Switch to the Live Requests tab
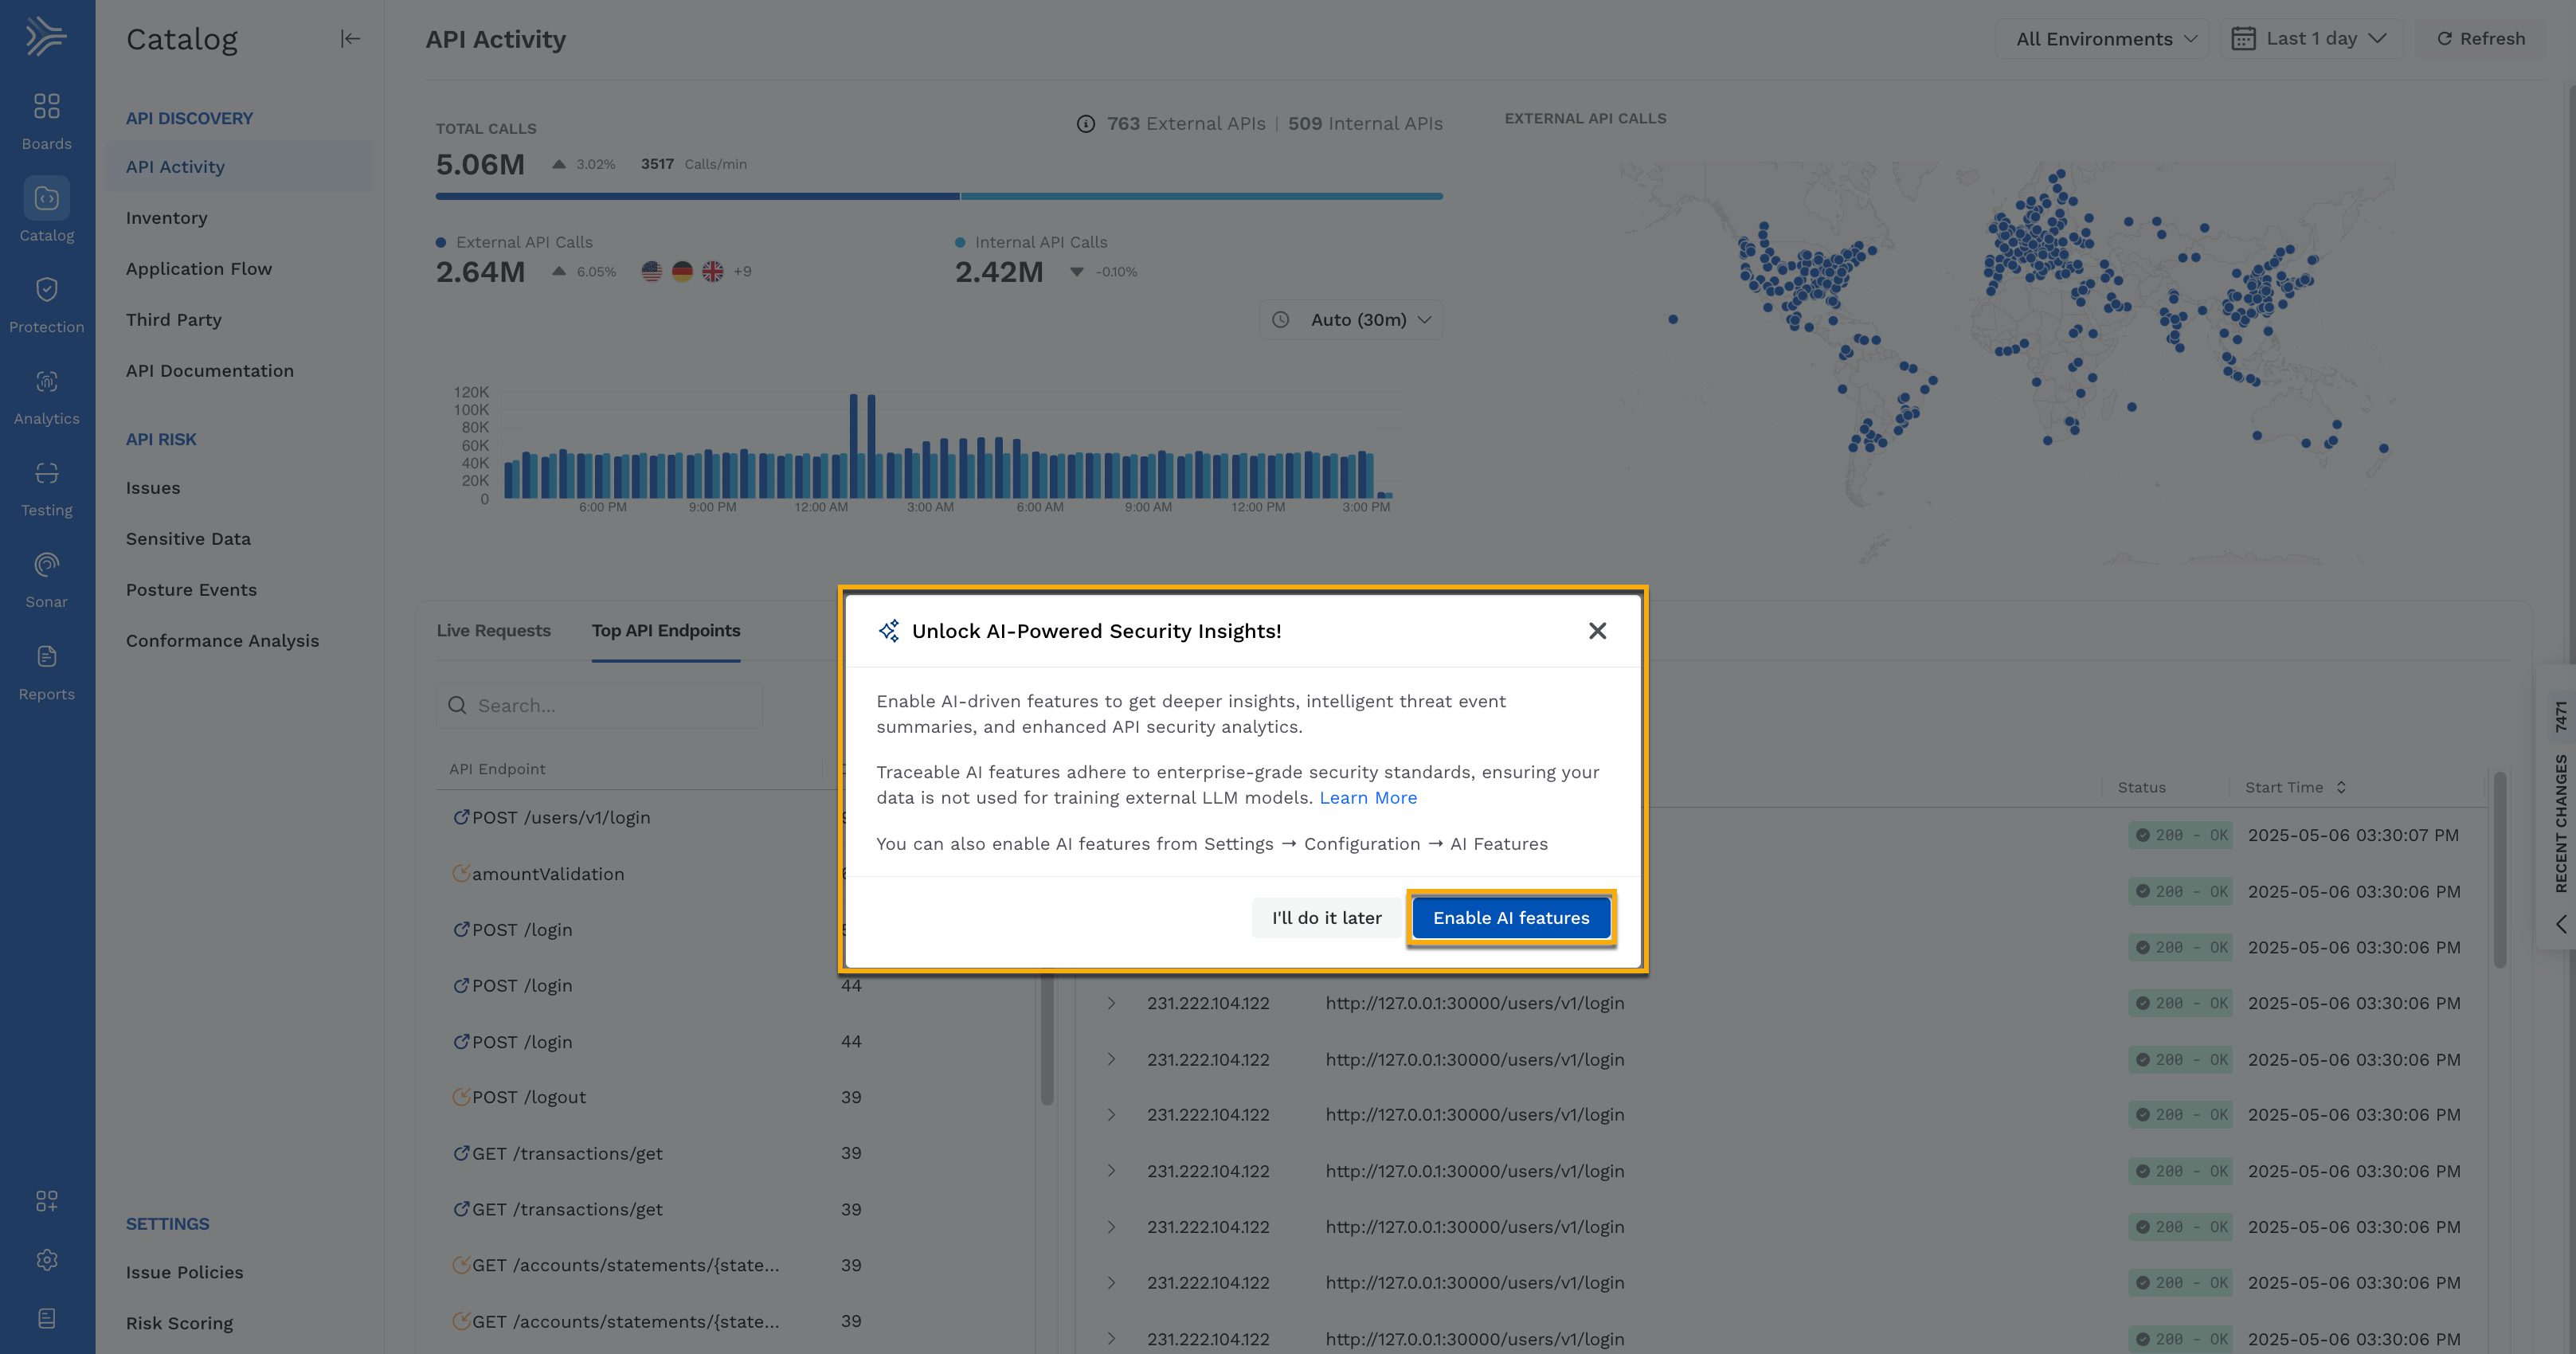2576x1354 pixels. (493, 631)
